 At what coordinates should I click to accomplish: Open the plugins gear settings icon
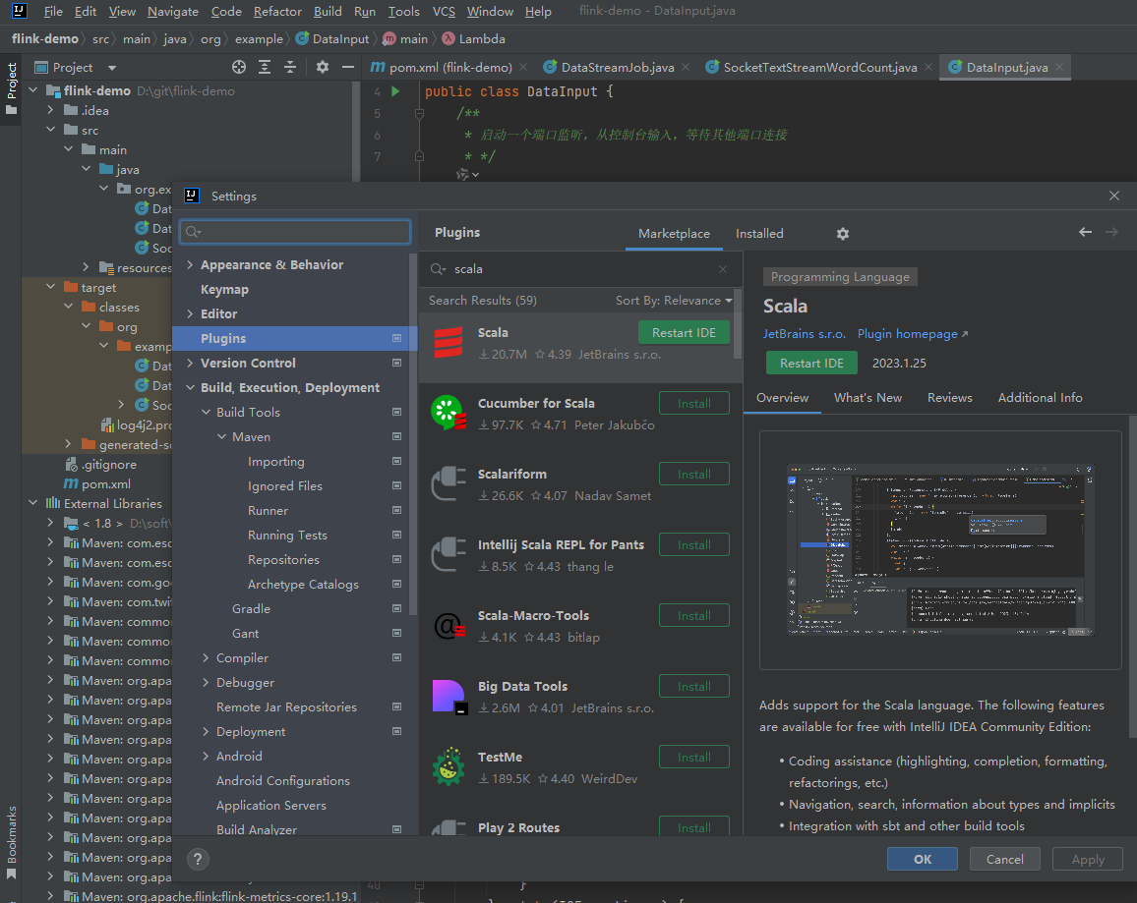843,233
